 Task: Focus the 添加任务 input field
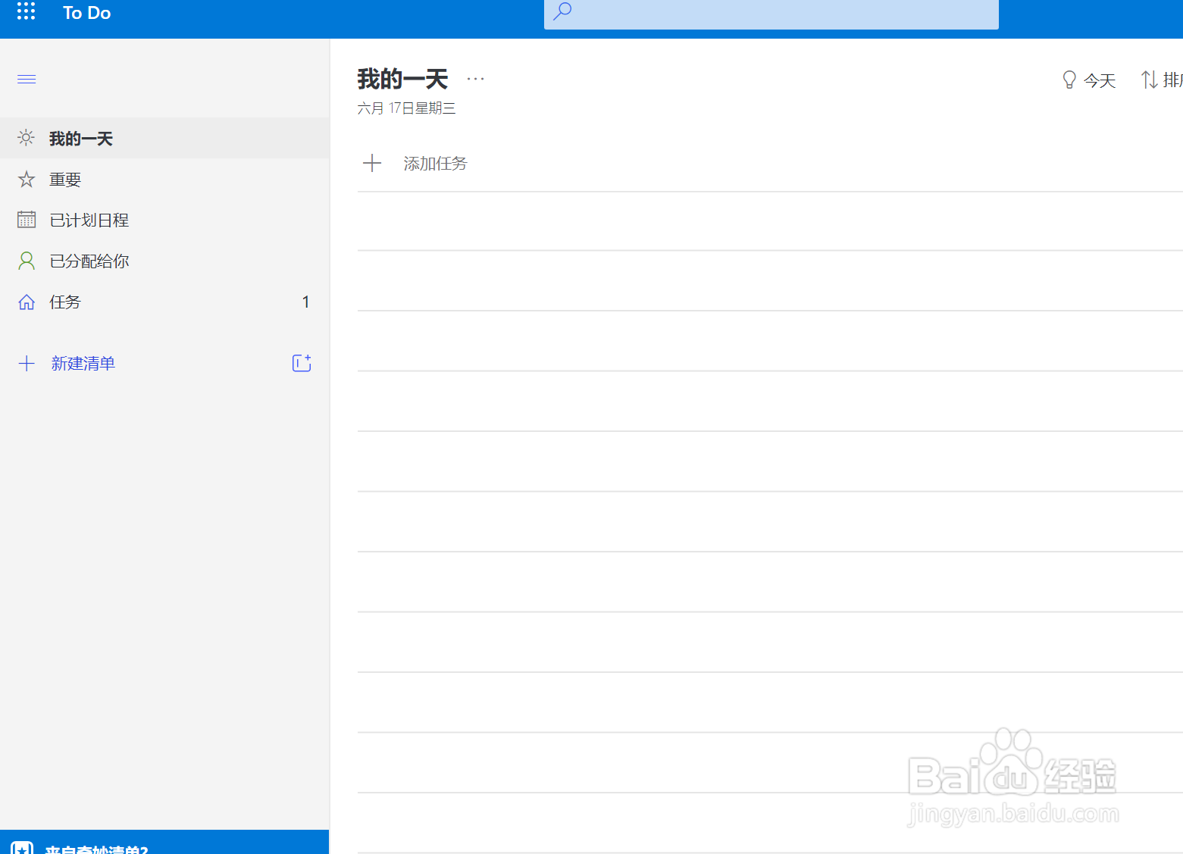pos(770,163)
